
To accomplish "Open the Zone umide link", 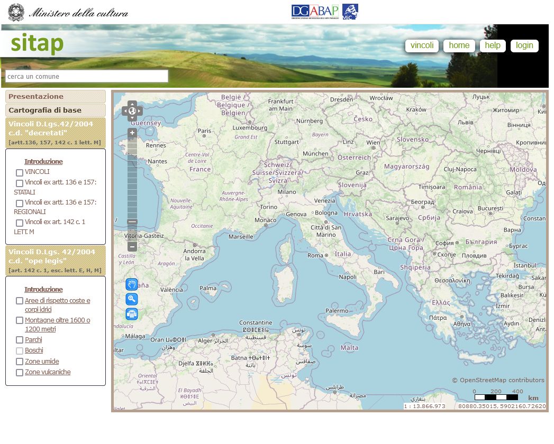I will tap(42, 361).
